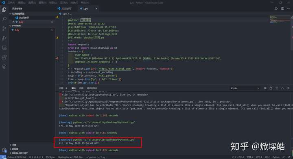Split the editor to the right
The image size is (293, 159).
click(x=282, y=9)
